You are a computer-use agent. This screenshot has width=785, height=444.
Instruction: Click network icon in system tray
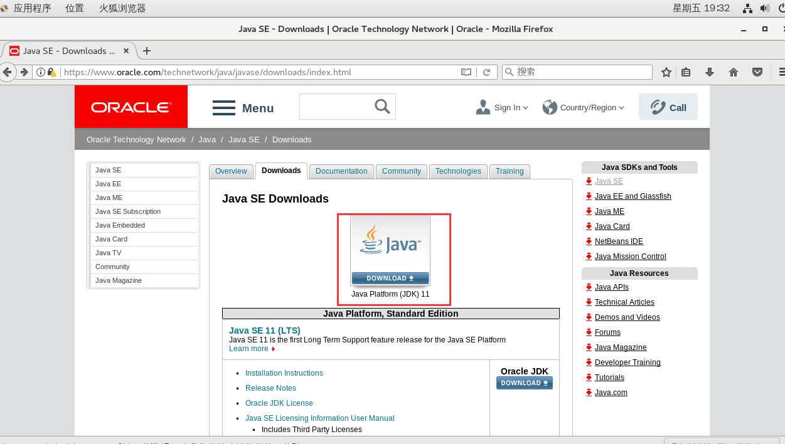747,8
